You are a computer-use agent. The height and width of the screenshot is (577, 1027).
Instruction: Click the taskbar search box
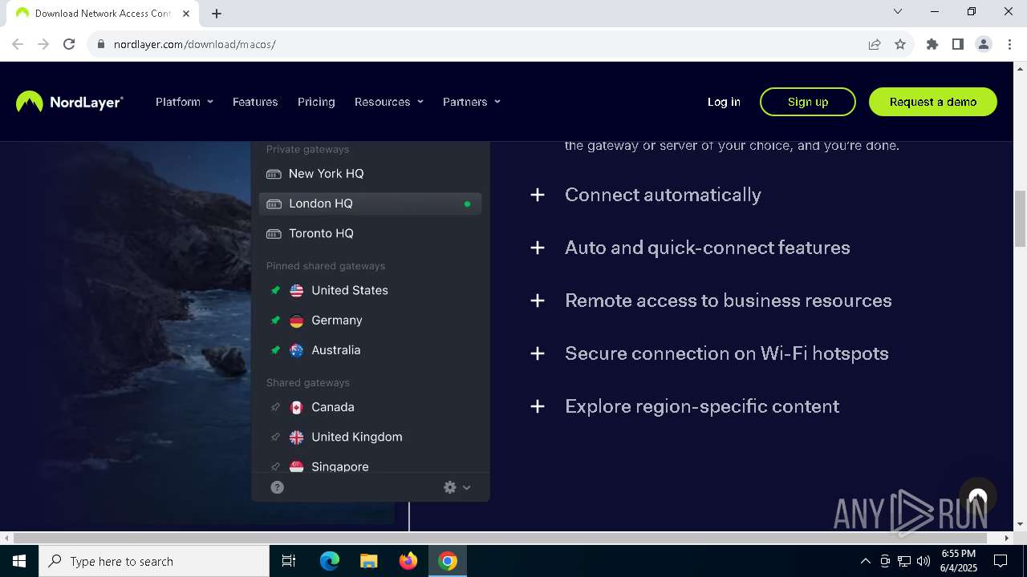point(154,561)
